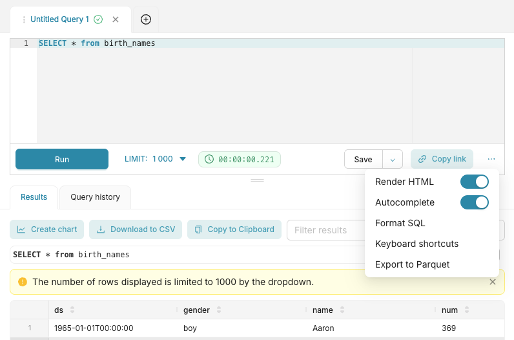The height and width of the screenshot is (340, 514).
Task: Open the three-dots more options menu
Action: click(x=491, y=159)
